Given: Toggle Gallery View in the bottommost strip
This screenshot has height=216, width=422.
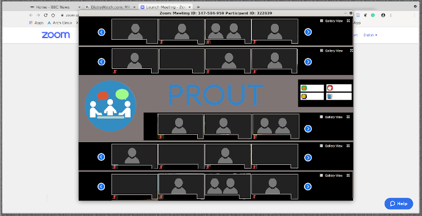Looking at the screenshot, I should (331, 176).
